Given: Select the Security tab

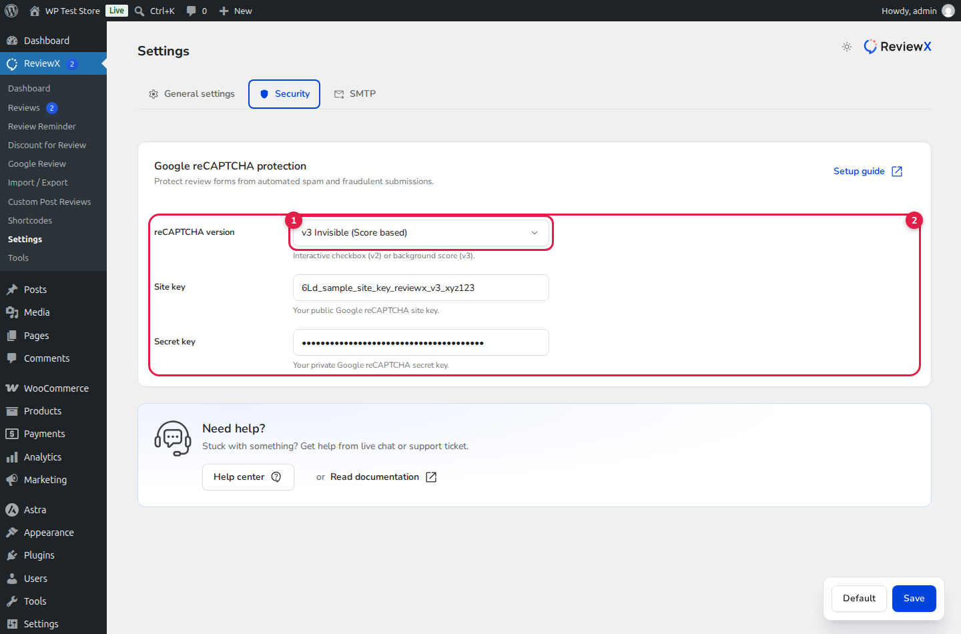Looking at the screenshot, I should 284,94.
